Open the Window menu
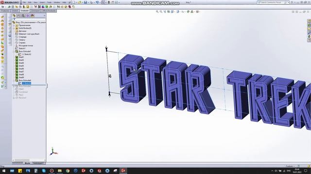This screenshot has height=174, width=311. 57,2
